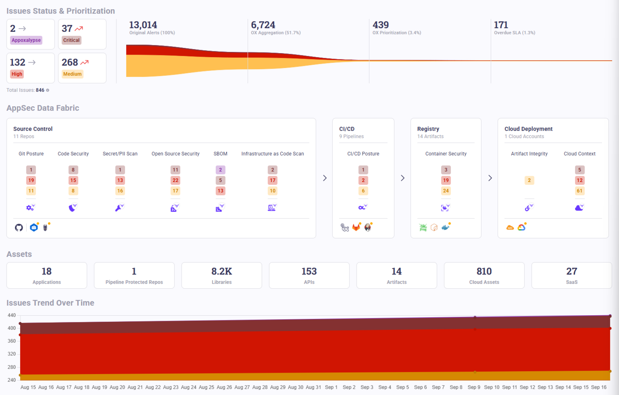Screen dimensions: 619x395
Task: Click the JFrog registry icon
Action: [423, 227]
